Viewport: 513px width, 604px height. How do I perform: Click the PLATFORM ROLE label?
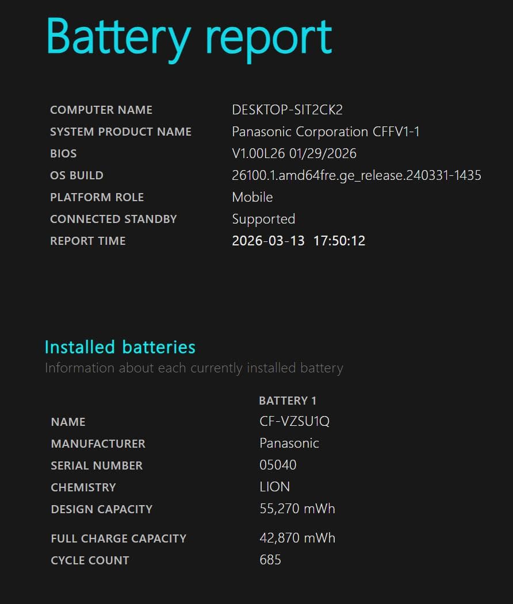coord(97,197)
